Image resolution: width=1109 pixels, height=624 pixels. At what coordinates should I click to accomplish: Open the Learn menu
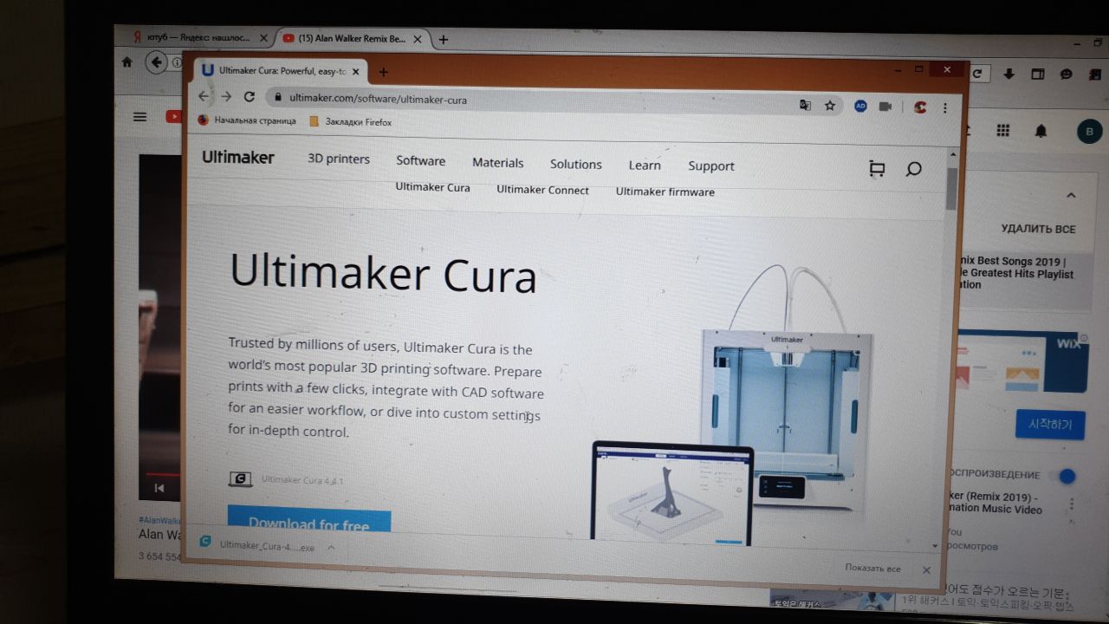pos(645,166)
